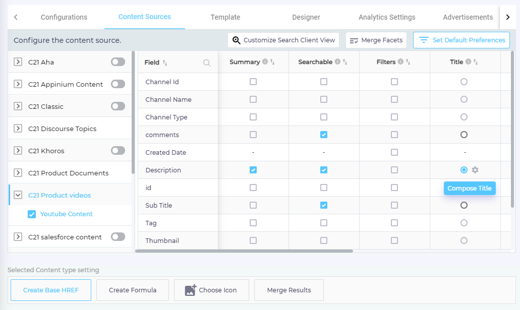
Task: Expand the C21 Discourse Topics source
Action: [18, 129]
